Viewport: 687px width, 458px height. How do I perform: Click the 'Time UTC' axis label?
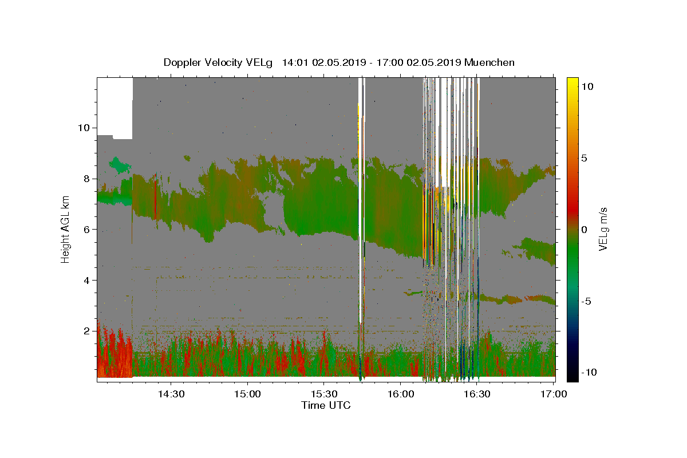(326, 405)
